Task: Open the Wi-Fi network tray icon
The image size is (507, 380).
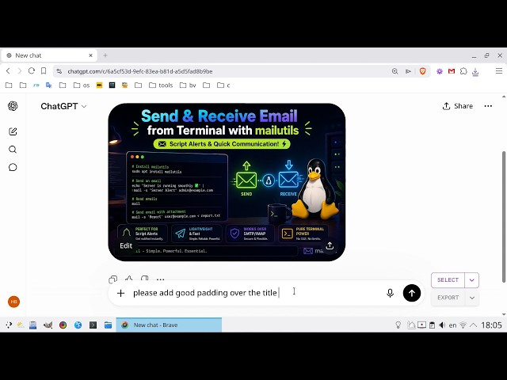Action: (463, 325)
